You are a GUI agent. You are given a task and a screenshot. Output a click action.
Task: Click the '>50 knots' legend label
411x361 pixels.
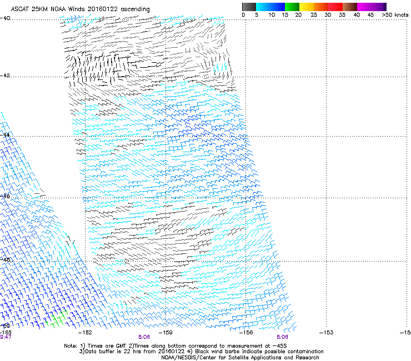tap(395, 14)
